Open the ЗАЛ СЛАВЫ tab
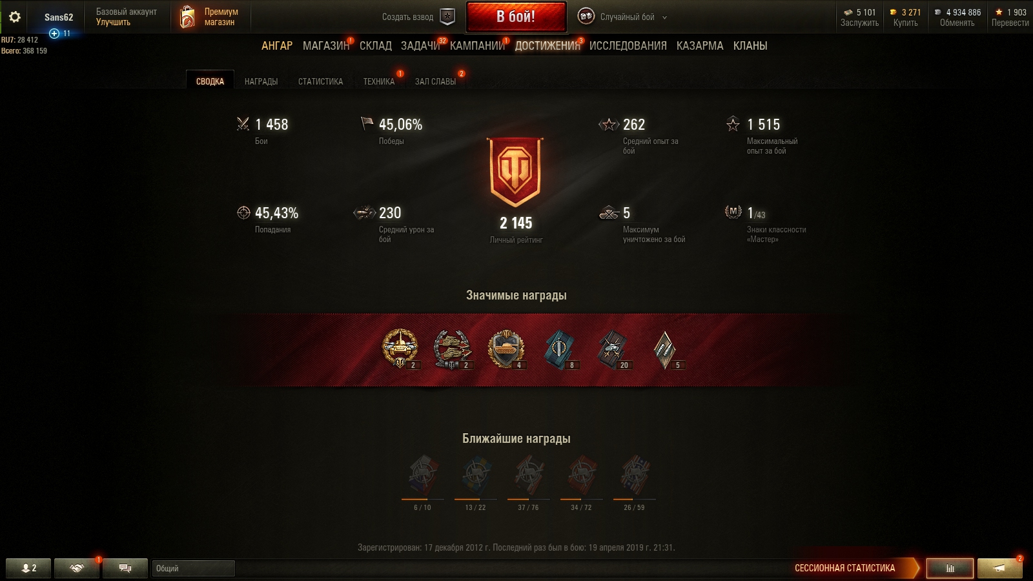The image size is (1033, 581). tap(435, 81)
